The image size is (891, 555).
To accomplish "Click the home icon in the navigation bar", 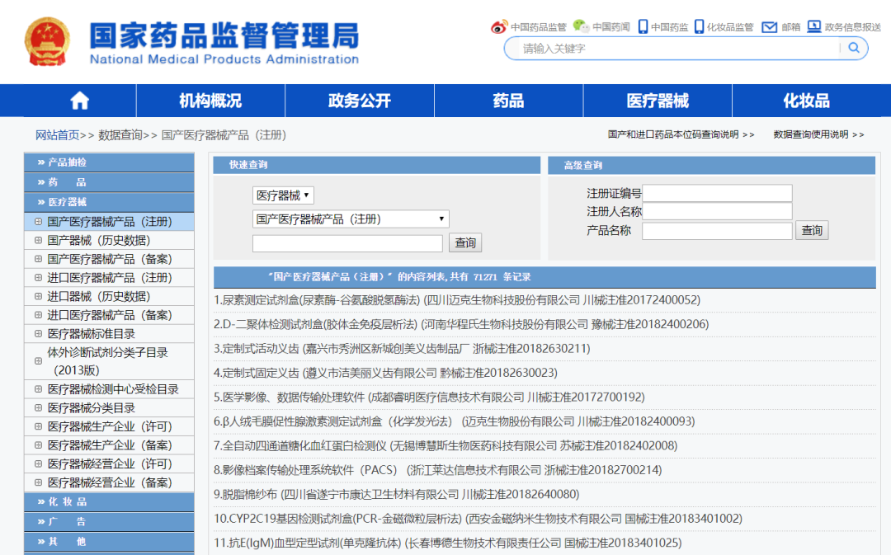I will point(78,100).
